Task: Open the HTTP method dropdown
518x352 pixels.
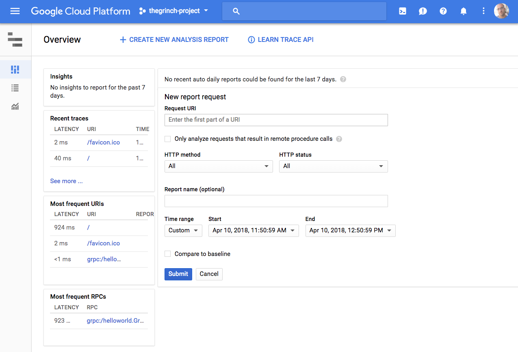Action: pyautogui.click(x=218, y=166)
